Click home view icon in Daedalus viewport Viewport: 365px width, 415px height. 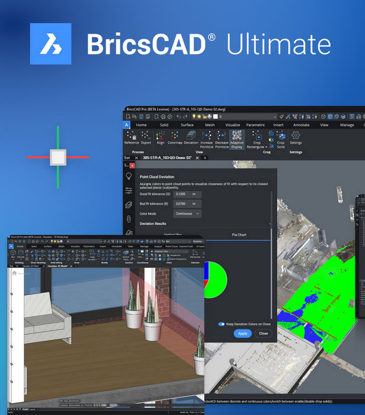14,273
